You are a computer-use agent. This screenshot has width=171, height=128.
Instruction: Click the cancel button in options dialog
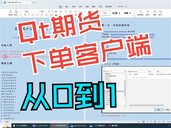click(168, 110)
